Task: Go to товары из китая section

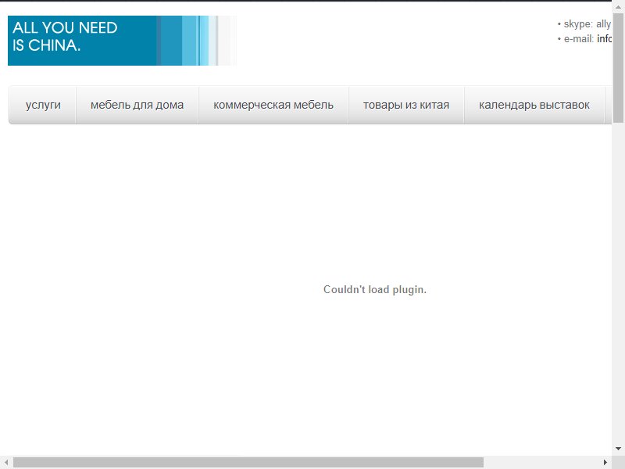Action: pyautogui.click(x=406, y=105)
